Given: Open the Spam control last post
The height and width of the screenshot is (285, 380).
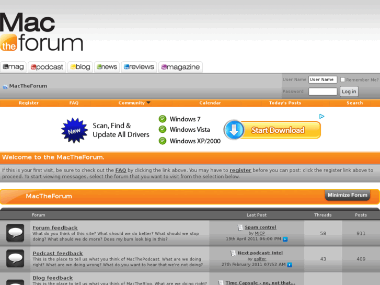Looking at the screenshot, I should (x=260, y=227).
